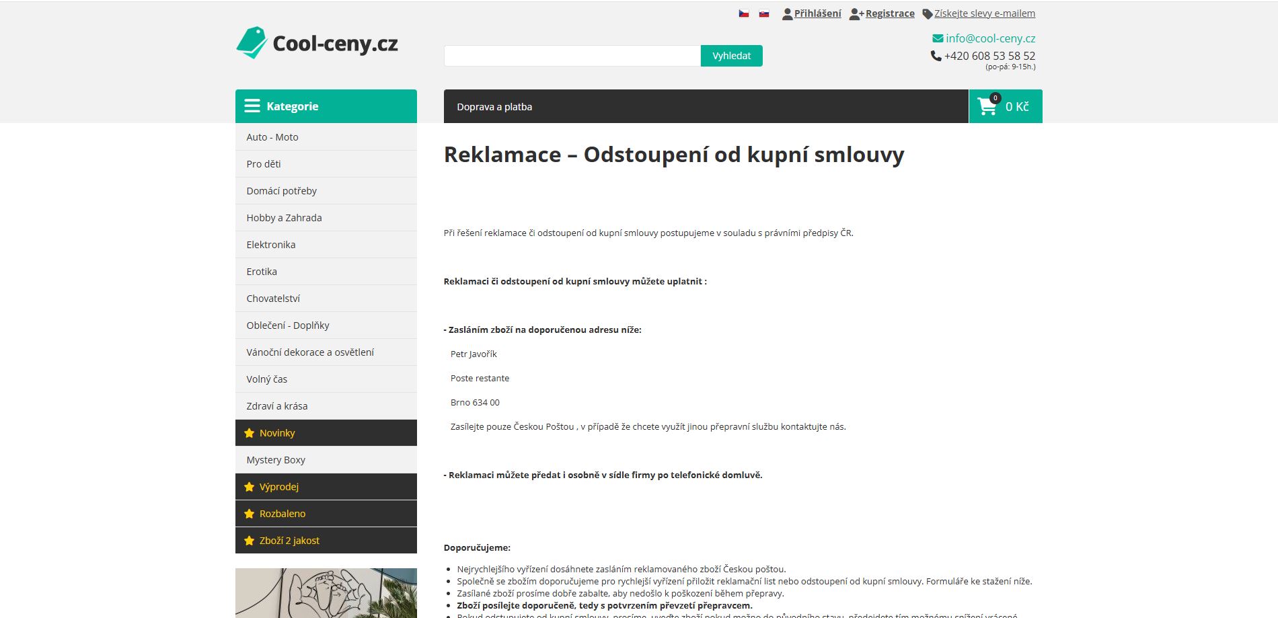Click the phone number +420 608 53 58 52

[x=989, y=56]
